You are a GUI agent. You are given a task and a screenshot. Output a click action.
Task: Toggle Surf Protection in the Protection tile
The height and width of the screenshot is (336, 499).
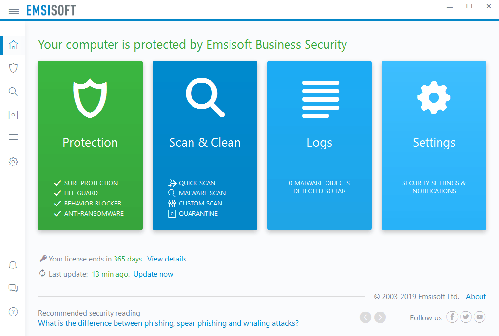pyautogui.click(x=91, y=183)
